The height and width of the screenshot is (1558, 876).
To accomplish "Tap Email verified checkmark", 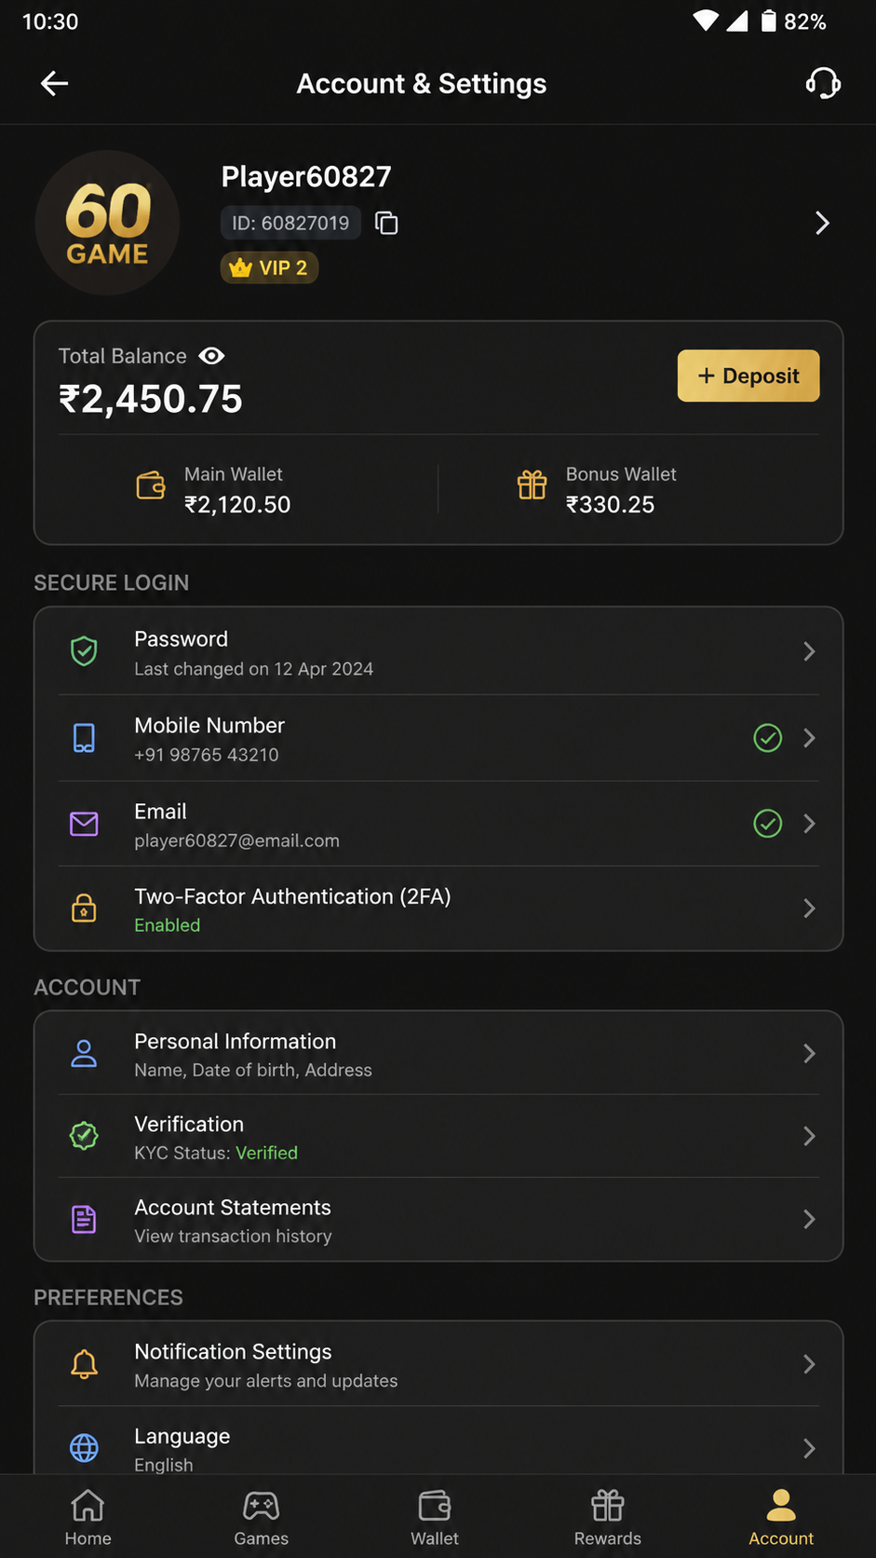I will [767, 824].
